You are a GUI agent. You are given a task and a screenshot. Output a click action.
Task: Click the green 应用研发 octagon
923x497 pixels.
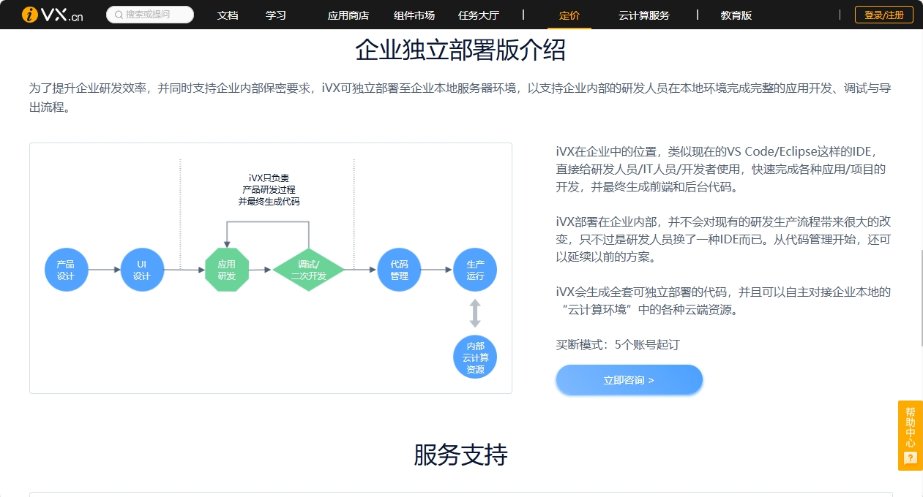(227, 270)
